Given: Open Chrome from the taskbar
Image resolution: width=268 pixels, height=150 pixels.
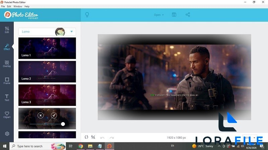Looking at the screenshot, I should coord(80,146).
